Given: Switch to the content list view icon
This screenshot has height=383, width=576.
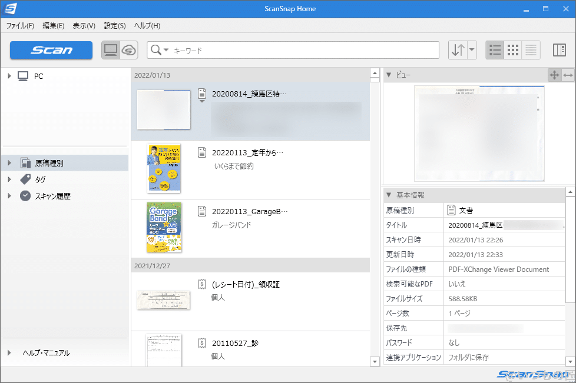Looking at the screenshot, I should pos(530,50).
